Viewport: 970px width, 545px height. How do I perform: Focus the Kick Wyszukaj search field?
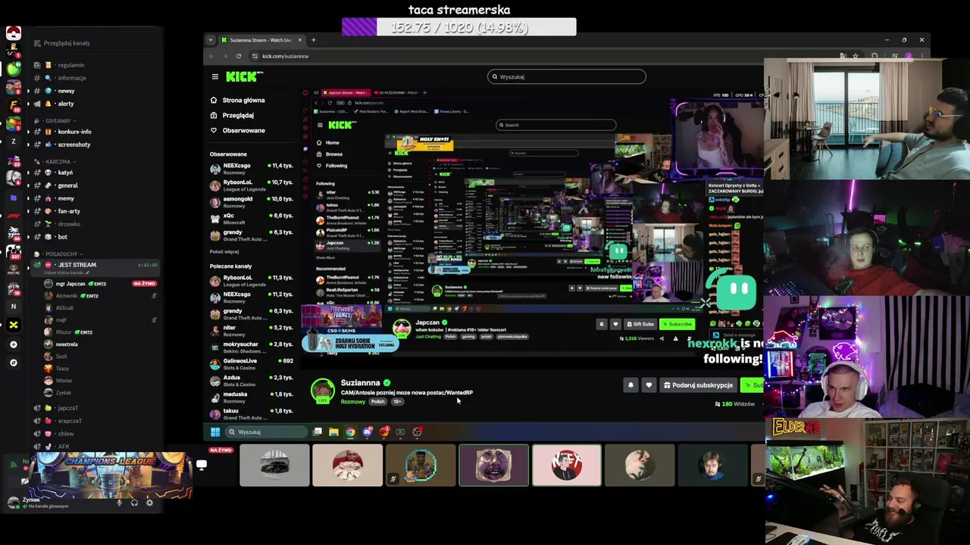pyautogui.click(x=566, y=76)
